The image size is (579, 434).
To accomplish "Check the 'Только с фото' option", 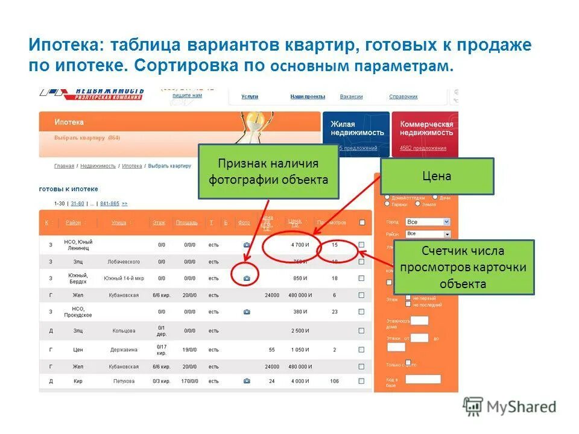I will point(408,362).
